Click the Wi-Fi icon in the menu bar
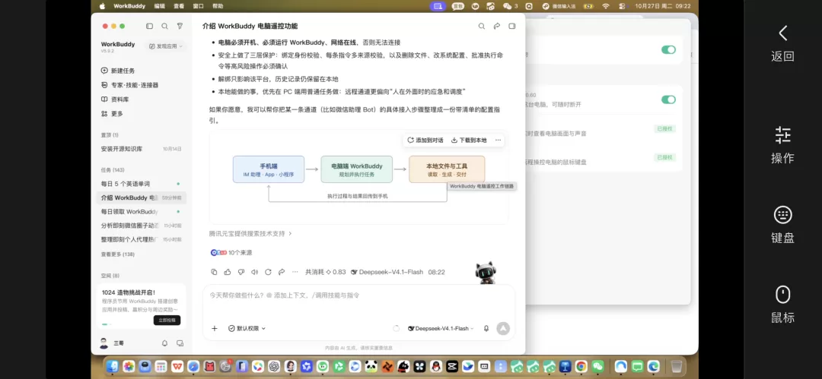This screenshot has height=379, width=822. tap(606, 6)
